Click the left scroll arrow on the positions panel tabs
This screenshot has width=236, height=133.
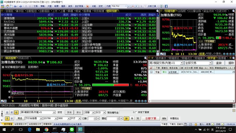[153, 58]
